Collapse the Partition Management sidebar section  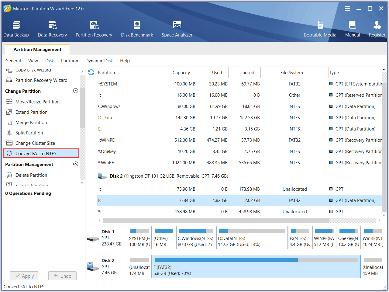[x=76, y=164]
